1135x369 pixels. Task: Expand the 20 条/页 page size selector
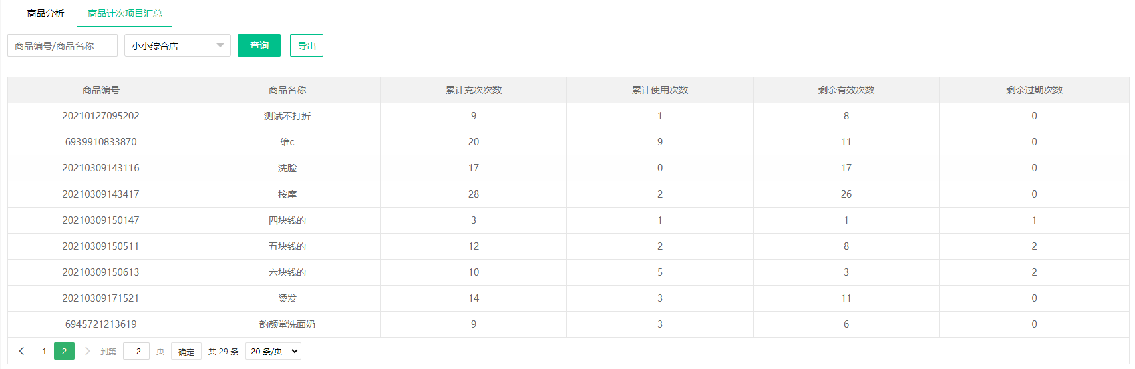click(273, 351)
